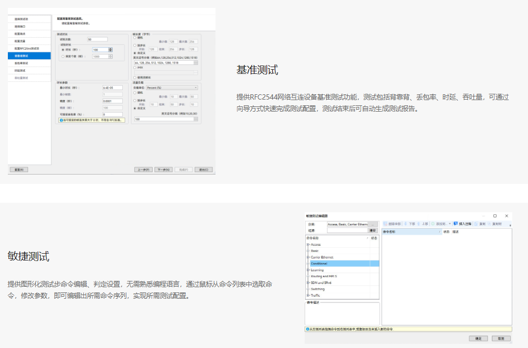The image size is (528, 348).
Task: Select 时长（秒） radio button
Action: click(63, 50)
